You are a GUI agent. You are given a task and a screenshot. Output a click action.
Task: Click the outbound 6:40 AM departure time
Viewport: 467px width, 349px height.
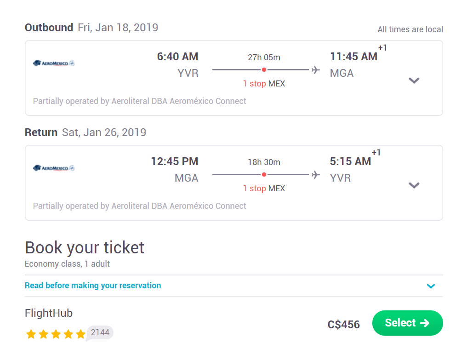[x=177, y=57]
